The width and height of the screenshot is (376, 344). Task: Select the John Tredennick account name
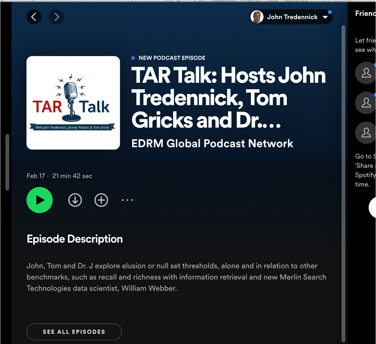point(292,17)
